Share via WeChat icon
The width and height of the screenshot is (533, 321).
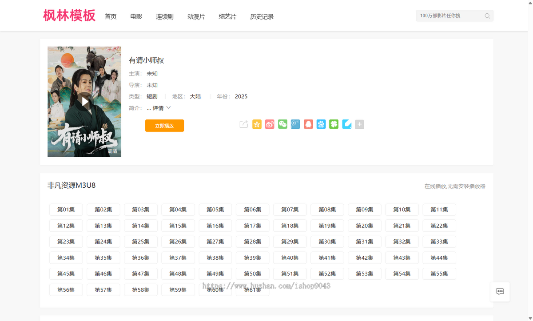(x=282, y=124)
